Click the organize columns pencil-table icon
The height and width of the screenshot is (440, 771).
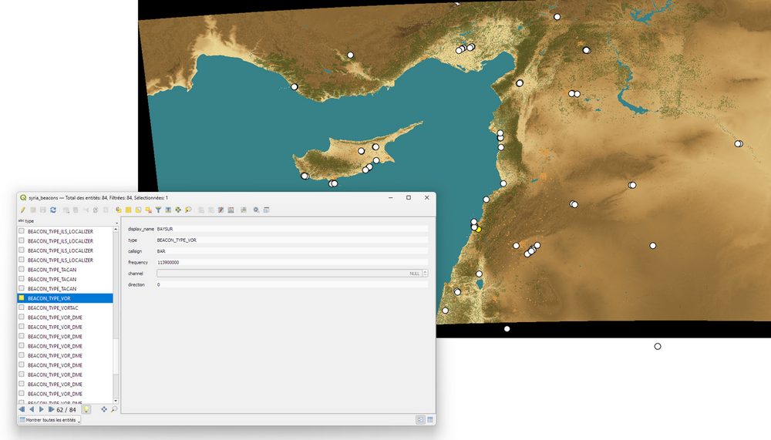point(221,210)
